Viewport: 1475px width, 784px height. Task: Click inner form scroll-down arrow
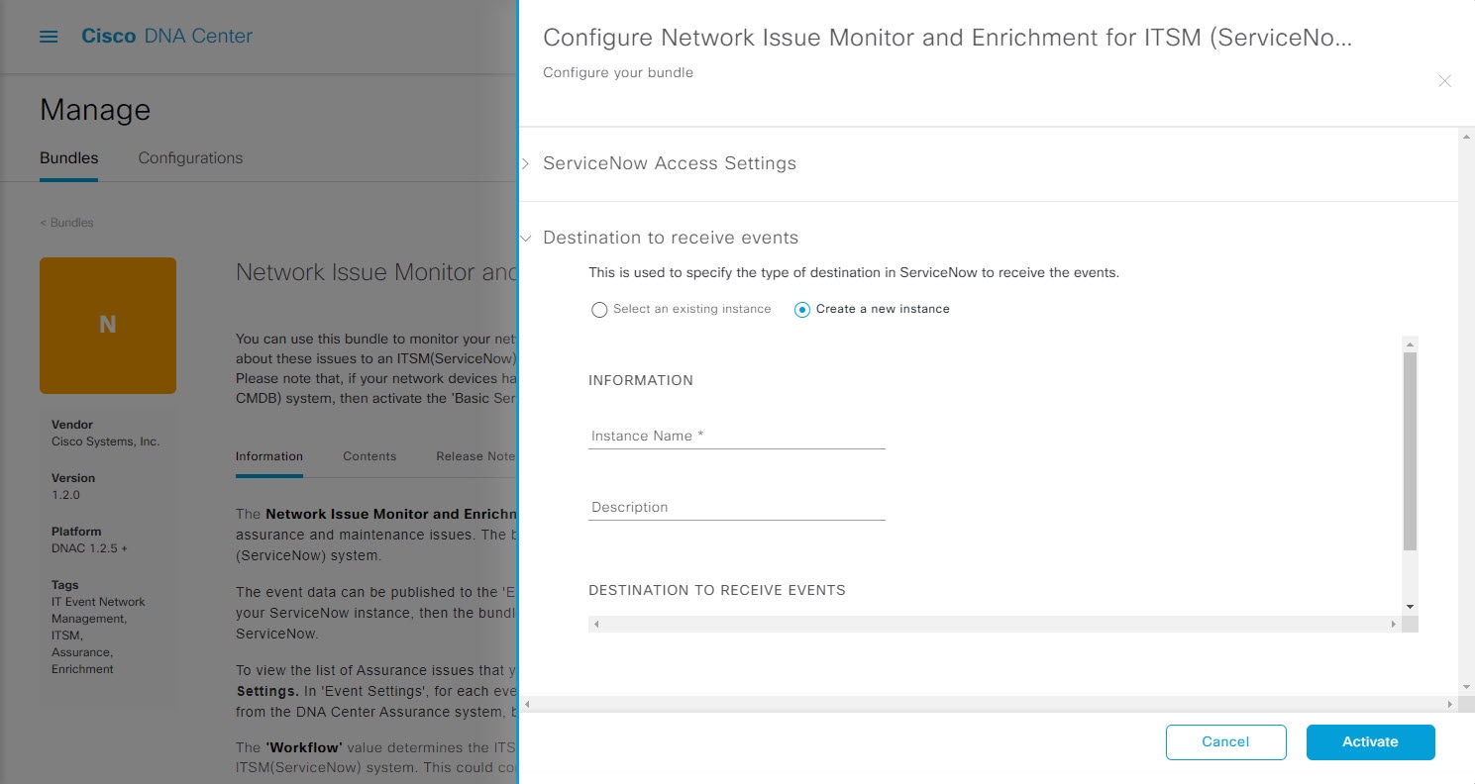click(1410, 606)
